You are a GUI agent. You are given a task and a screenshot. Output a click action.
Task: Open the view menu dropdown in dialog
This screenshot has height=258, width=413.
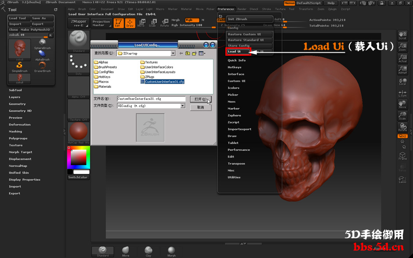click(202, 54)
